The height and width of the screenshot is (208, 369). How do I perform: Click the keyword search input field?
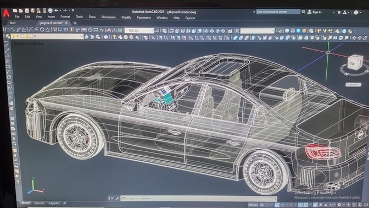tap(278, 12)
